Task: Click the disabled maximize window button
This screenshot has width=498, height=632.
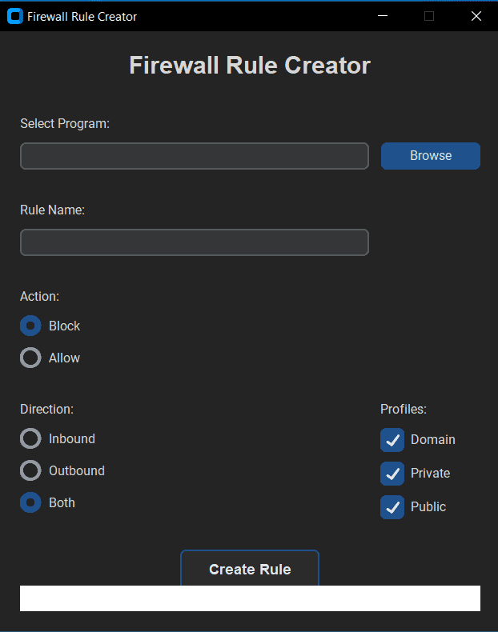Action: pos(429,16)
